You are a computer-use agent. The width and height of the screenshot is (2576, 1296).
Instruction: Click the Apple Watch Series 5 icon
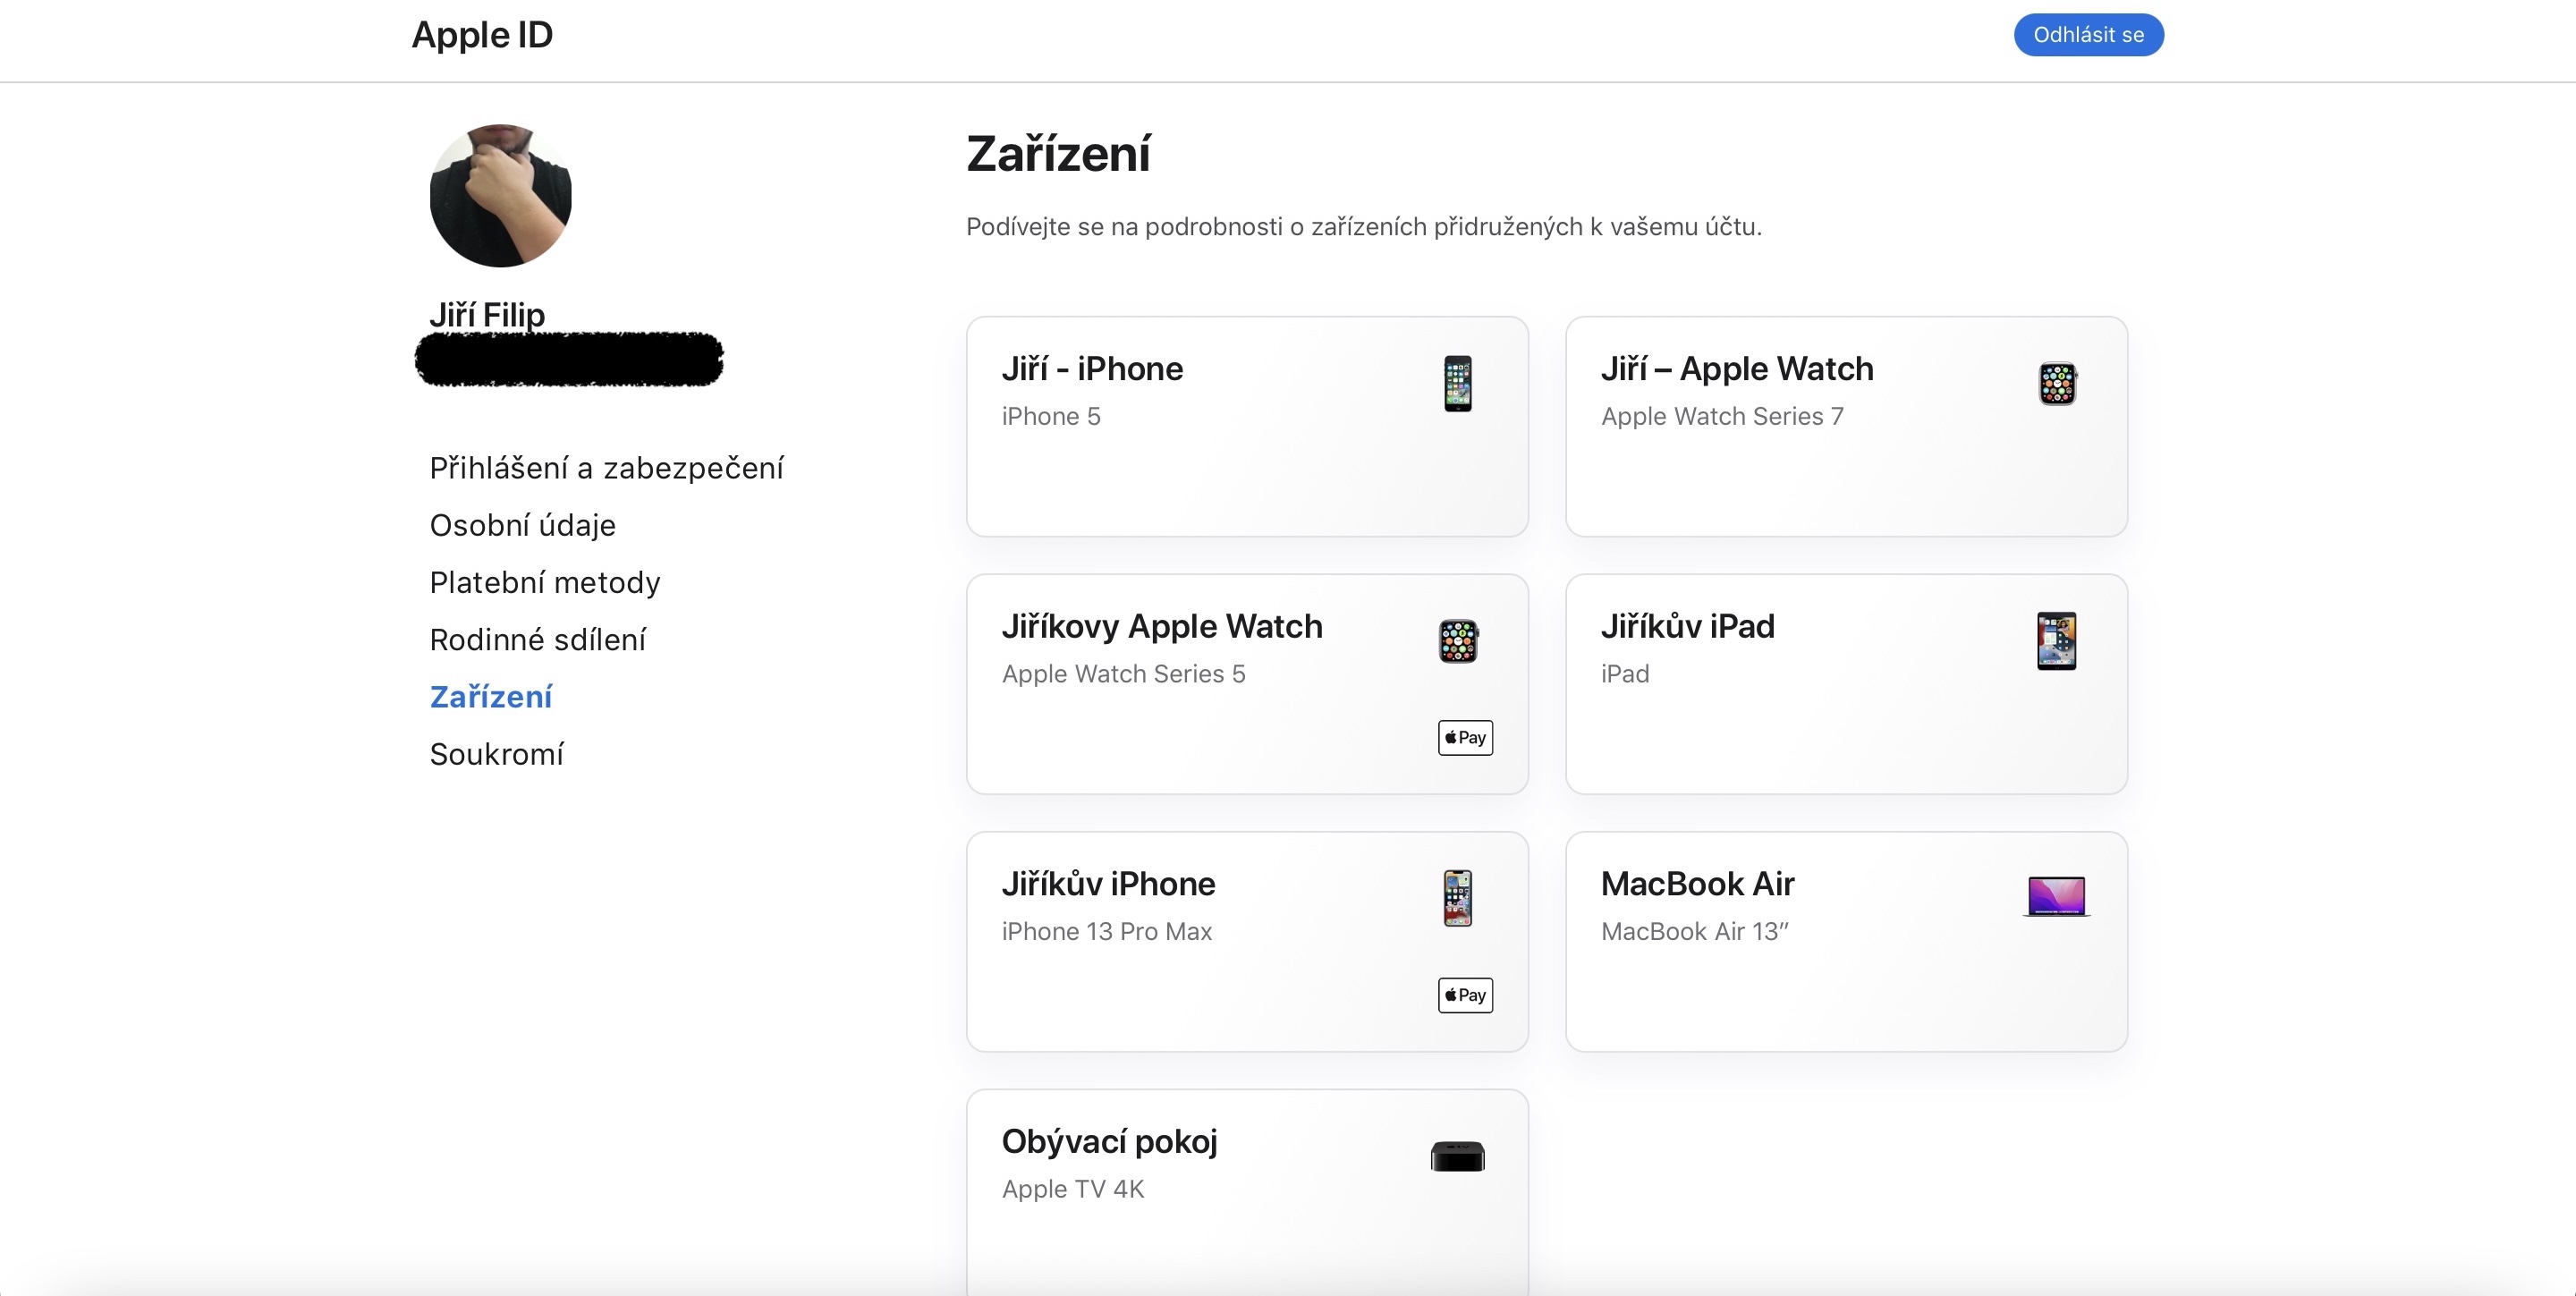pos(1458,641)
